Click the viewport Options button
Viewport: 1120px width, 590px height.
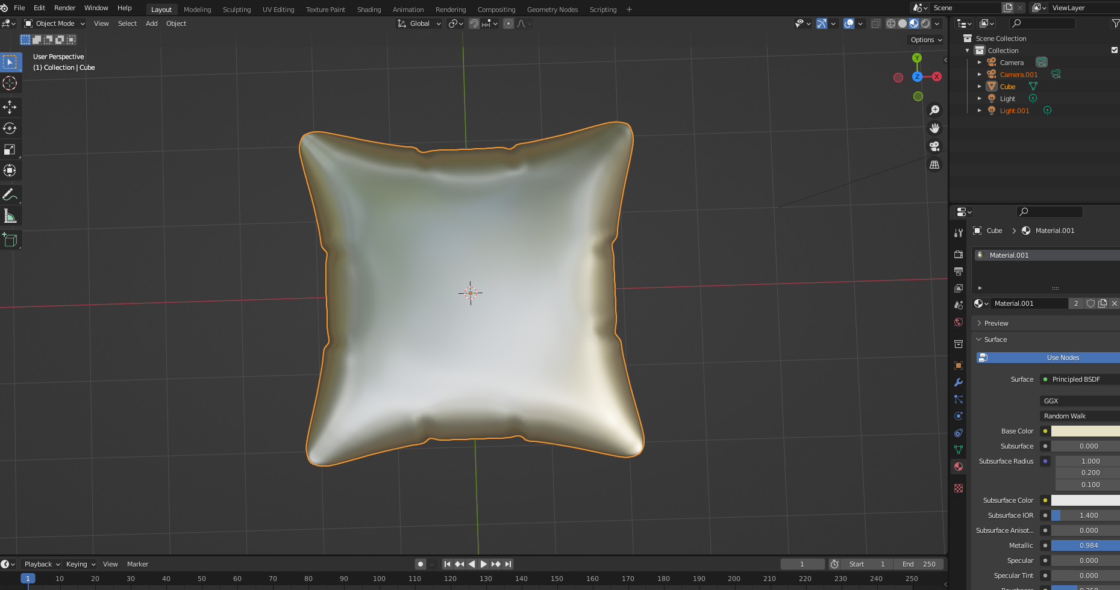pyautogui.click(x=925, y=40)
